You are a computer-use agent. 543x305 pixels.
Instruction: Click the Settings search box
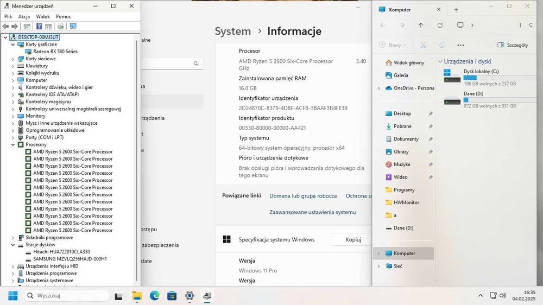172,63
